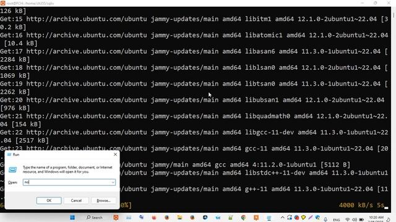Viewport: 396px width, 222px height.
Task: Open the Wi-Fi network icon in tray
Action: click(348, 220)
